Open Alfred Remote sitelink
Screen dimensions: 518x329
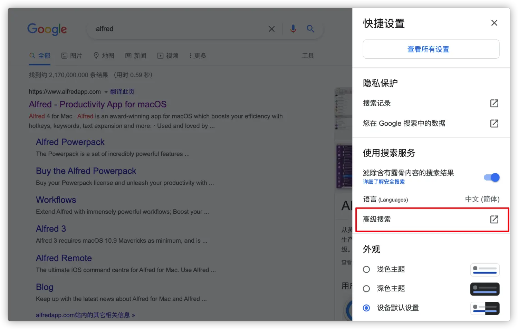(64, 258)
